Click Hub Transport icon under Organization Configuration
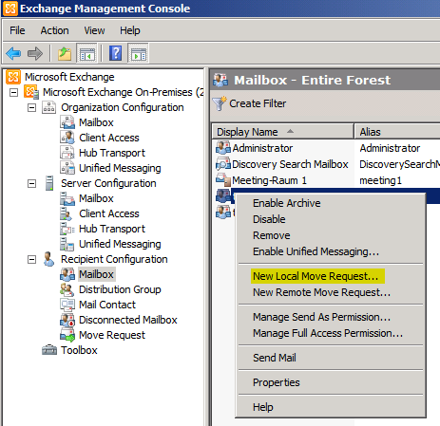The image size is (440, 426). point(67,153)
